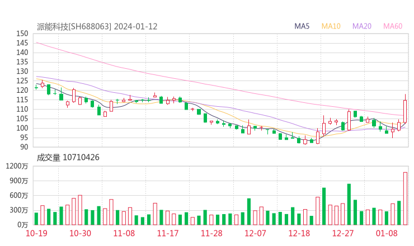Click the 1200万 volume axis label
The height and width of the screenshot is (246, 414).
(17, 166)
